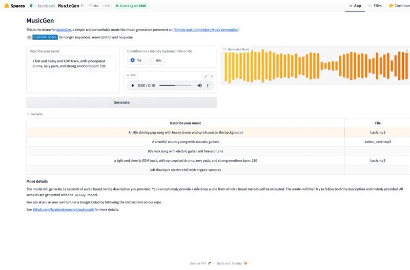Edit the uploaded melody file with pencil icon
This screenshot has height=270, width=410.
[x=206, y=76]
